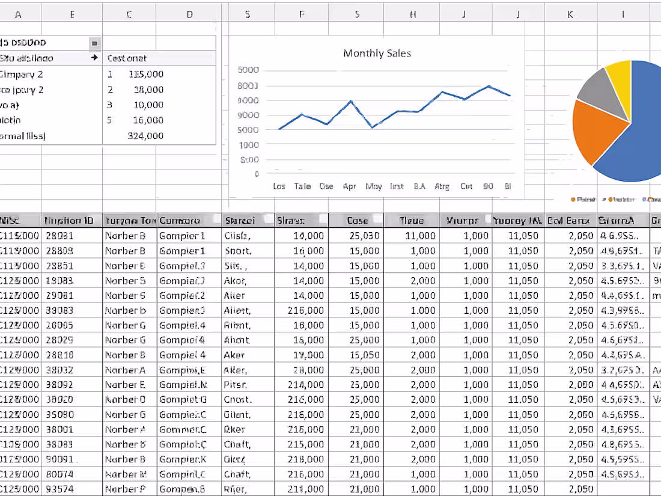Image resolution: width=661 pixels, height=496 pixels.
Task: Select column header A
Action: pyautogui.click(x=18, y=13)
